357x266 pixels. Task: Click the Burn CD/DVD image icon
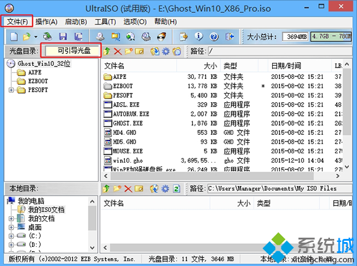(x=162, y=36)
